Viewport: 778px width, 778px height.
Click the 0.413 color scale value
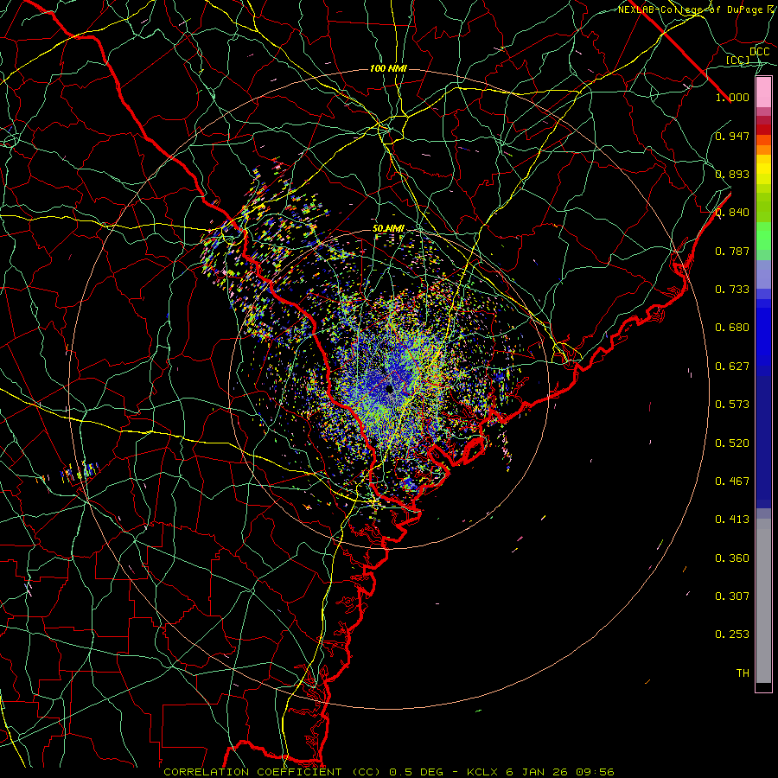point(732,520)
